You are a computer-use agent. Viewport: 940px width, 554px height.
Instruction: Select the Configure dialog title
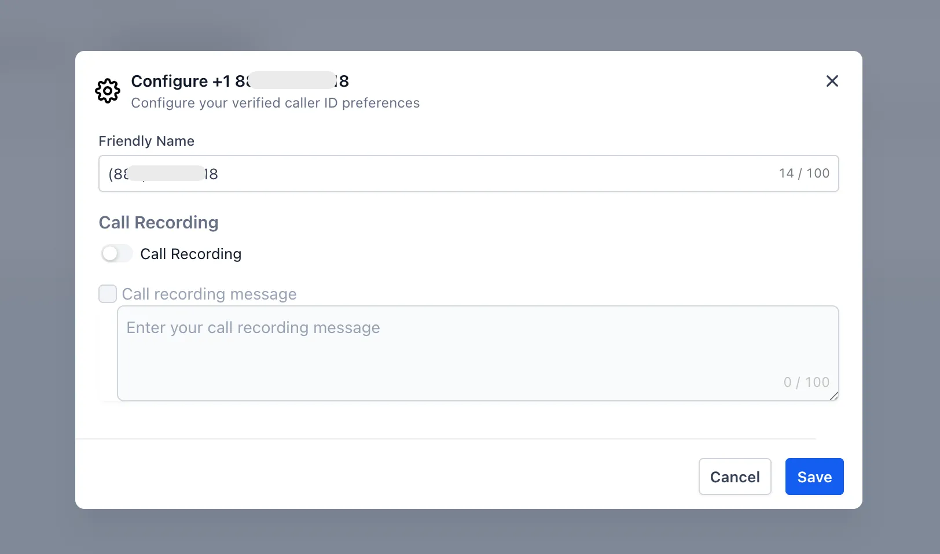point(240,81)
